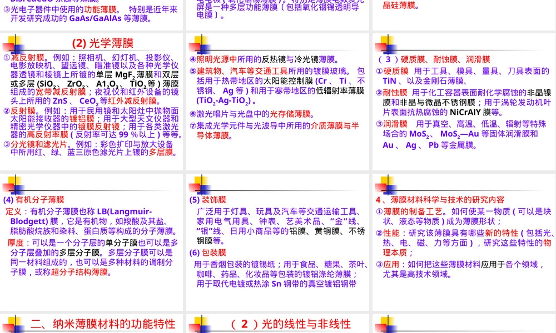The height and width of the screenshot is (333, 556).
Task: Open the slide thumbnail mentioning 多层功能薄膜
Action: pyautogui.click(x=277, y=15)
